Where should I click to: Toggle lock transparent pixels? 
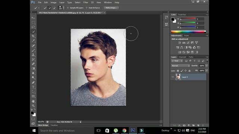point(178,71)
